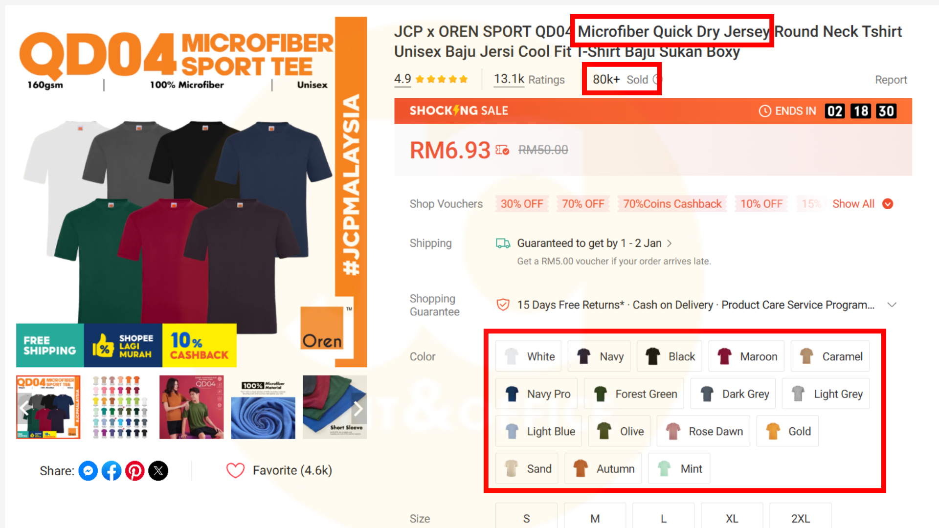Viewport: 939px width, 528px height.
Task: Choose size XL
Action: click(x=732, y=517)
